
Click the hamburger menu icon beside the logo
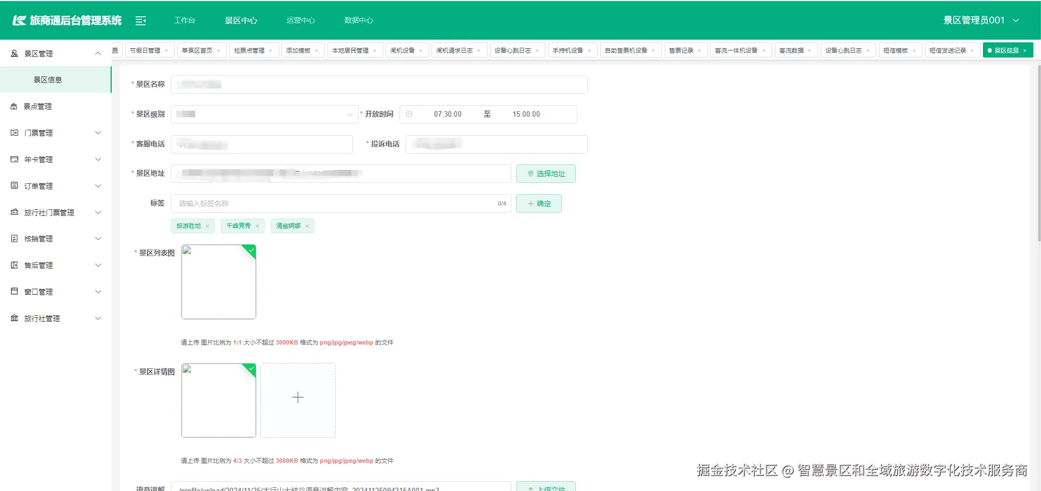(141, 20)
